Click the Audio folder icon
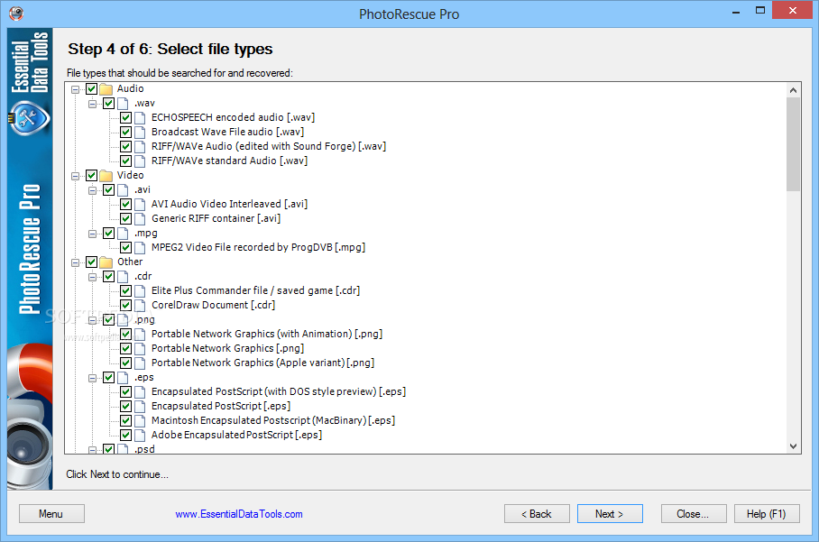 click(106, 88)
